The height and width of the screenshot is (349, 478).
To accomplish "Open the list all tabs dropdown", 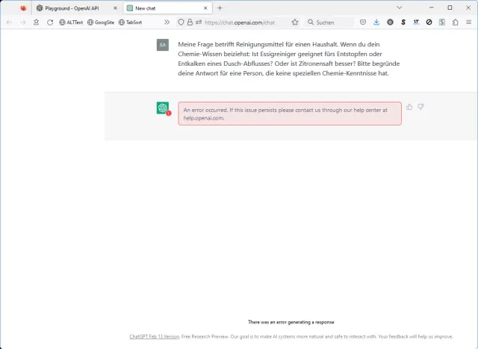I will (400, 7).
